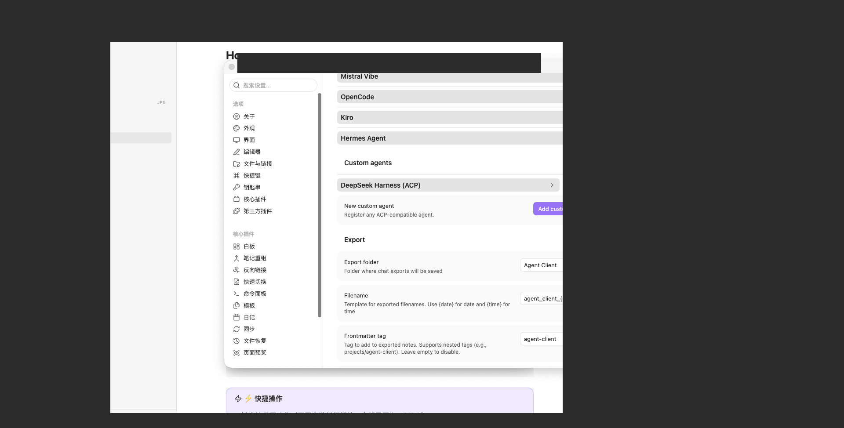The image size is (844, 428).
Task: Select the 文件恢复 history clock icon
Action: pyautogui.click(x=236, y=341)
